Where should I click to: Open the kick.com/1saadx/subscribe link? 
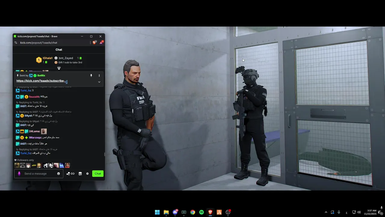coord(40,81)
